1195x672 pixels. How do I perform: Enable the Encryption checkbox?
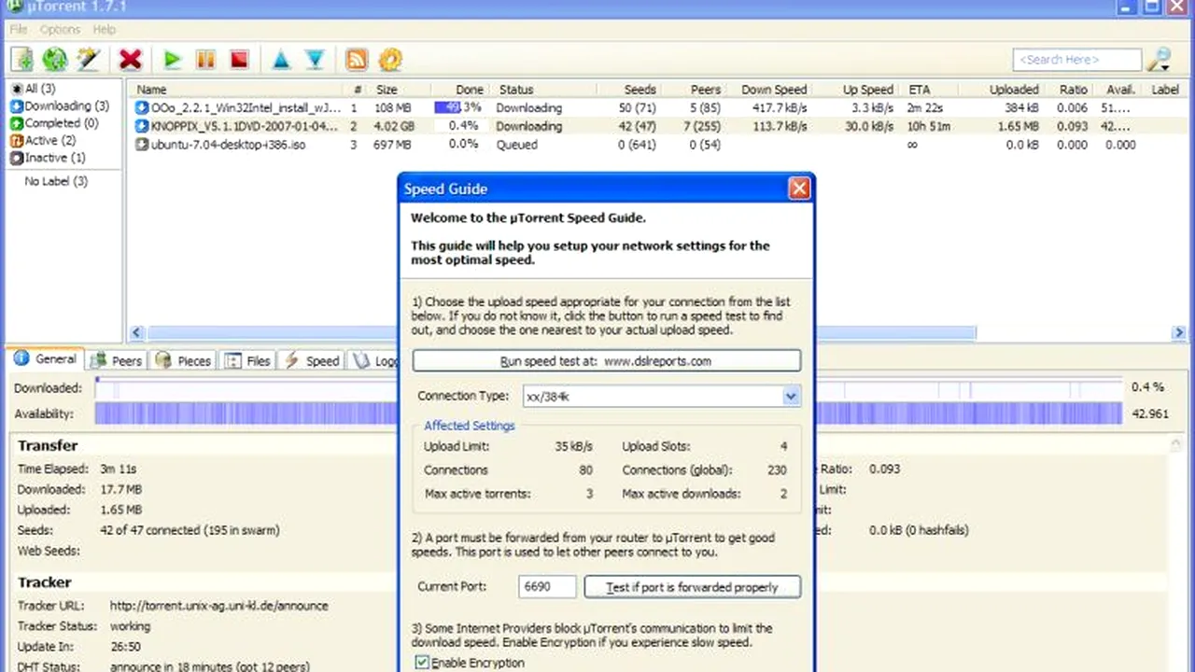[422, 662]
